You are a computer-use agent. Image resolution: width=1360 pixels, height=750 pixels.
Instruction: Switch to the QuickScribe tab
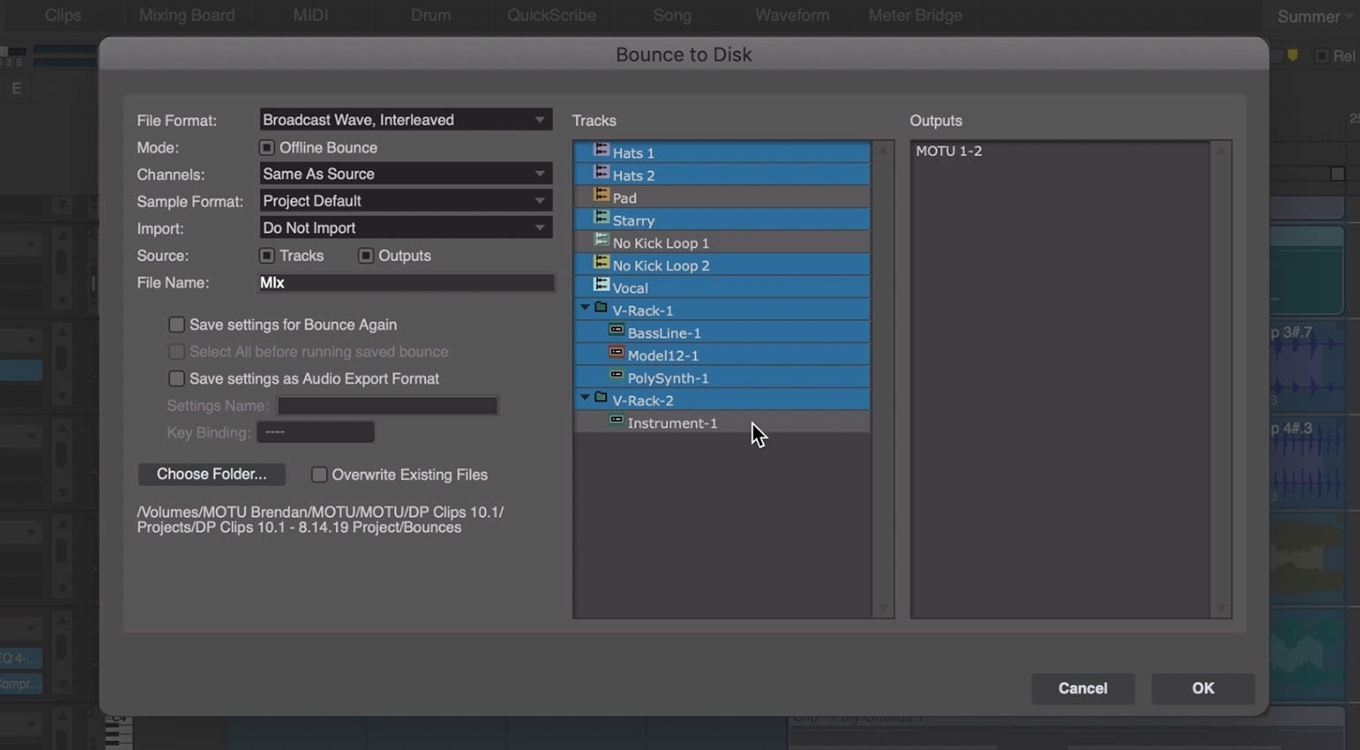click(551, 15)
